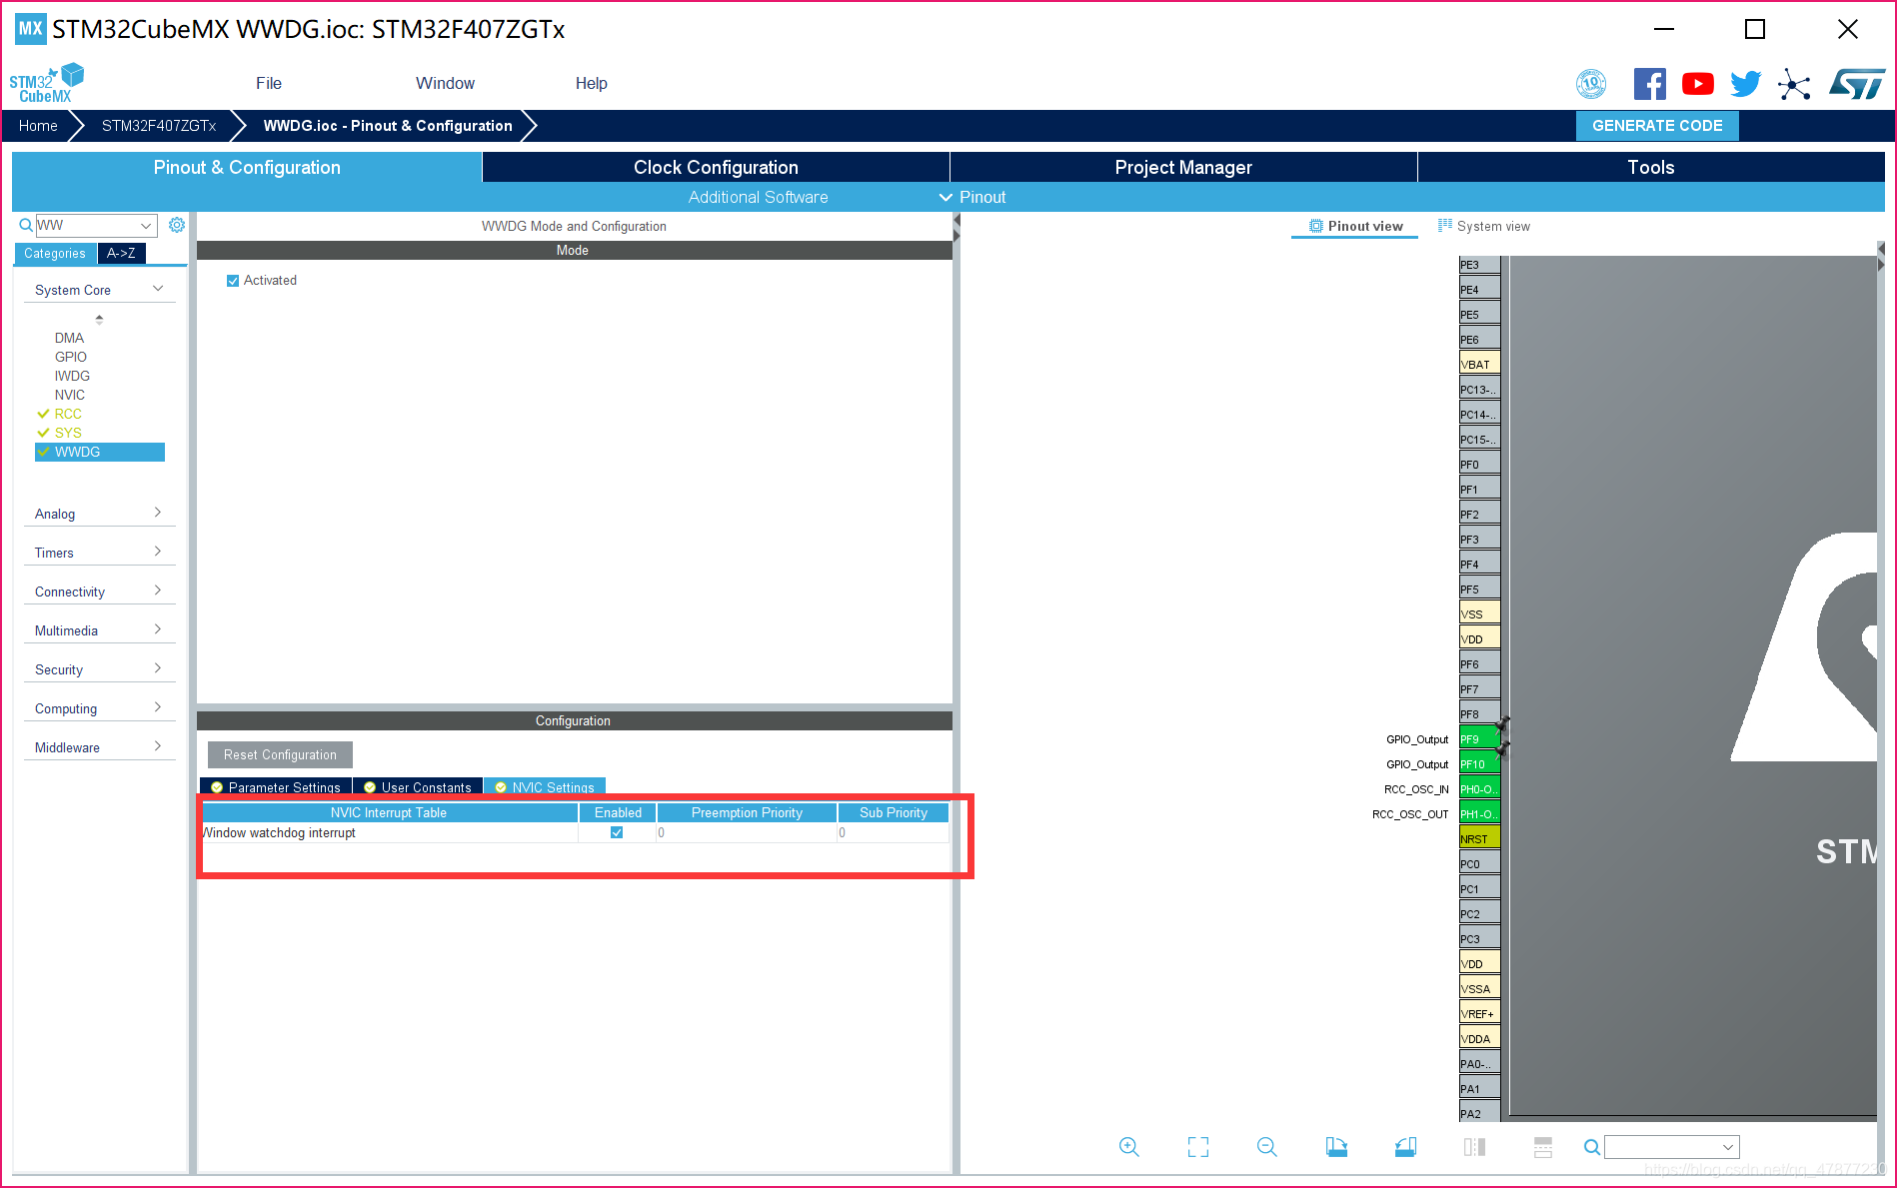This screenshot has height=1188, width=1897.
Task: Rotate the chip counter-clockwise
Action: coord(1405,1147)
